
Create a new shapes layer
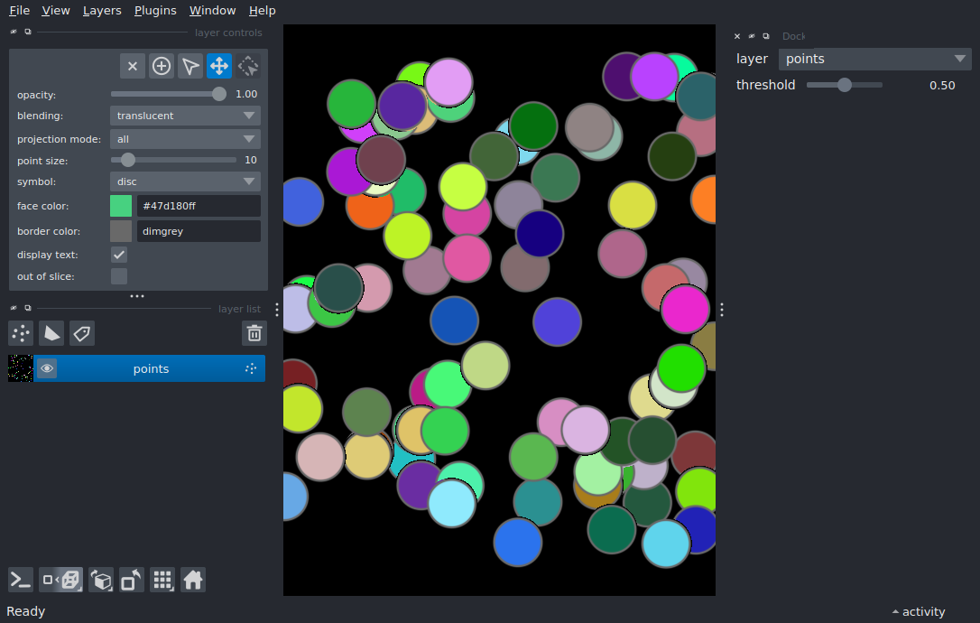pyautogui.click(x=51, y=333)
